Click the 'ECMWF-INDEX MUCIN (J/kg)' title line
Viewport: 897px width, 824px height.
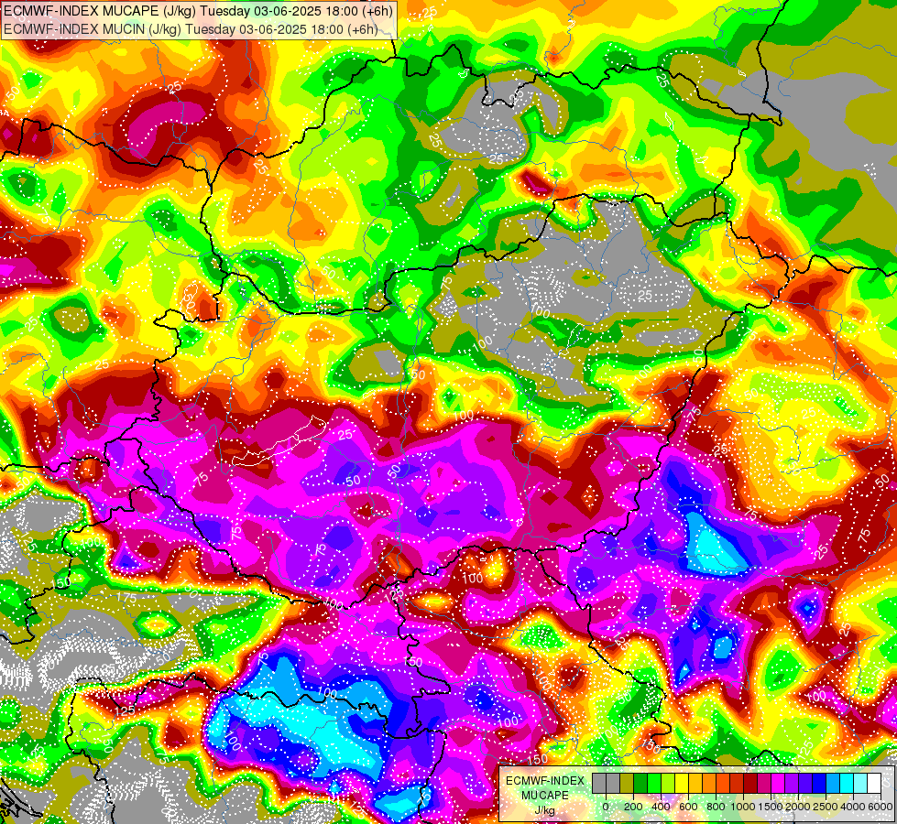(x=191, y=28)
